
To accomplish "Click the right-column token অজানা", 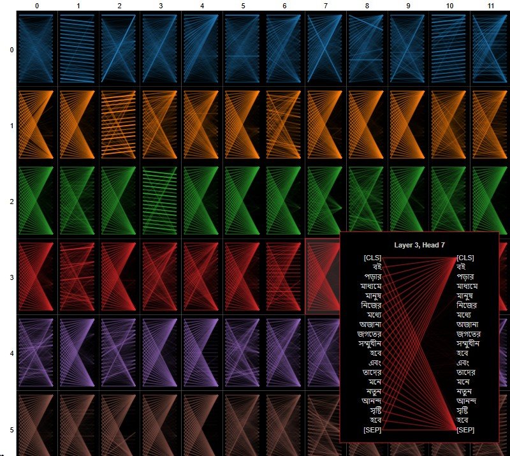I will tap(469, 325).
